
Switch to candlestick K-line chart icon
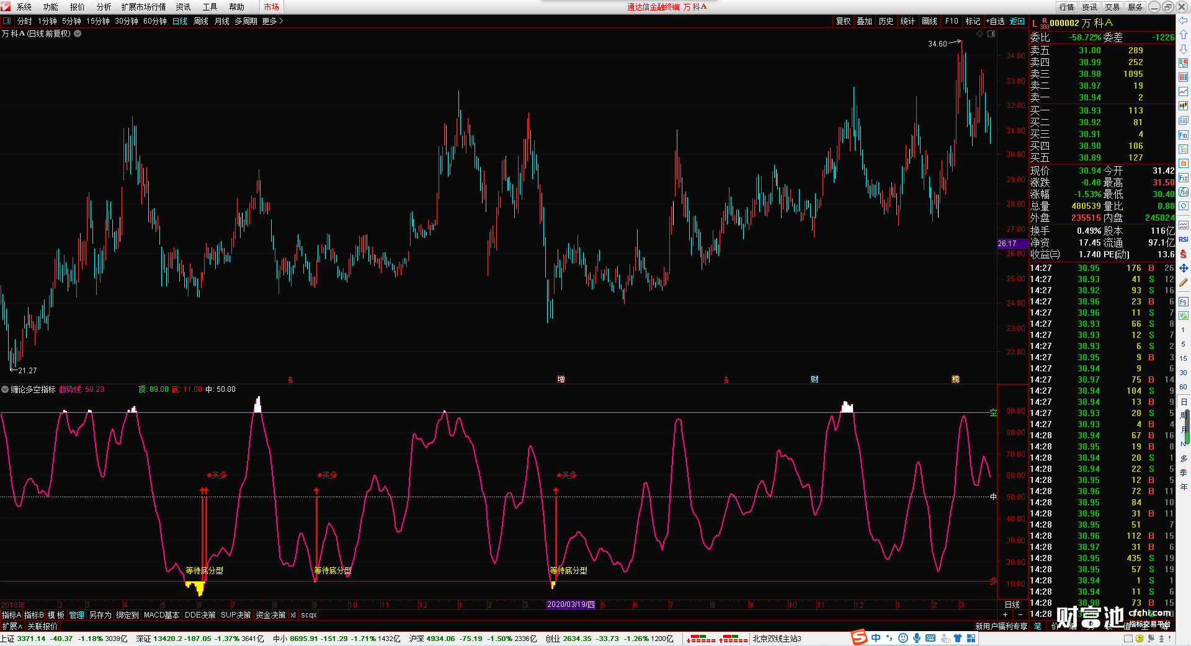(1183, 106)
